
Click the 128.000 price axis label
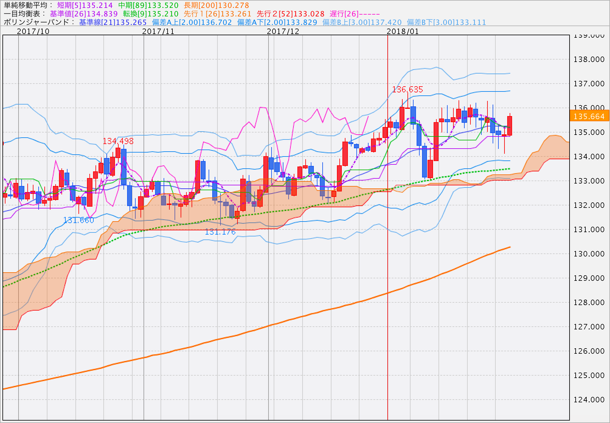[589, 302]
